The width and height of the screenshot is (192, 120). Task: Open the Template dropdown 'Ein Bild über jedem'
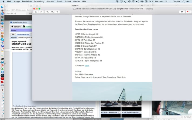pyautogui.click(x=25, y=37)
